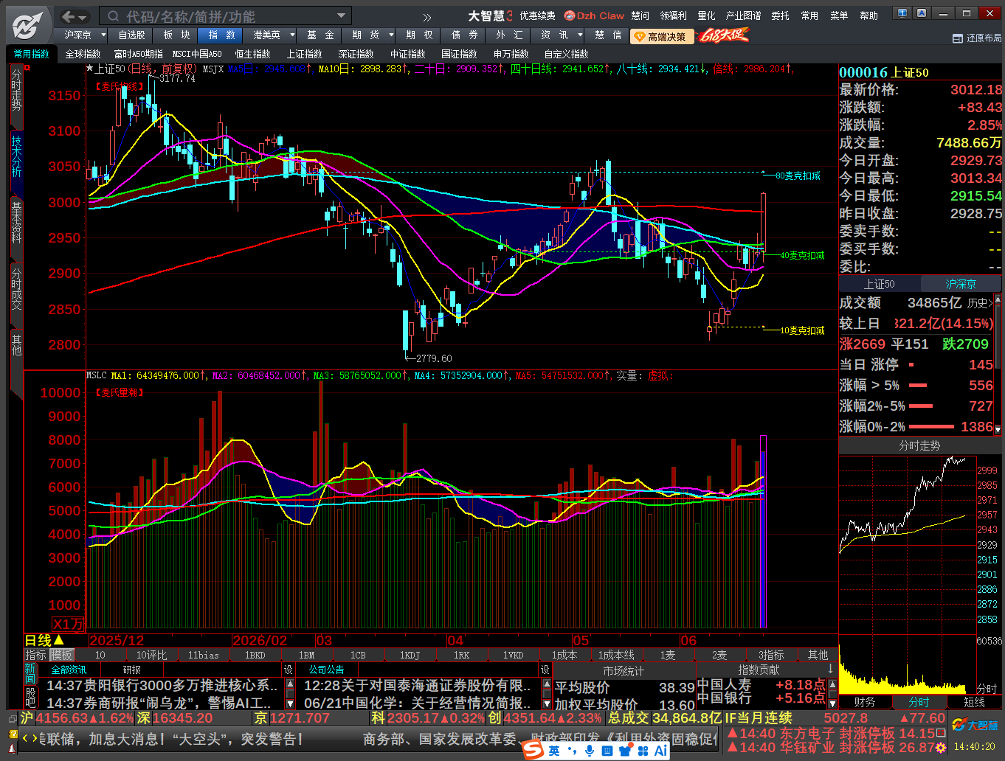Image resolution: width=1005 pixels, height=761 pixels.
Task: Switch to the 短线 bottom-right tab
Action: click(974, 702)
